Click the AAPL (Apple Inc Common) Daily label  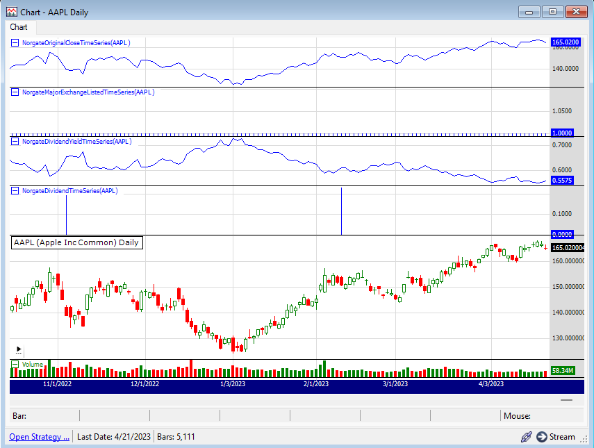pos(77,242)
